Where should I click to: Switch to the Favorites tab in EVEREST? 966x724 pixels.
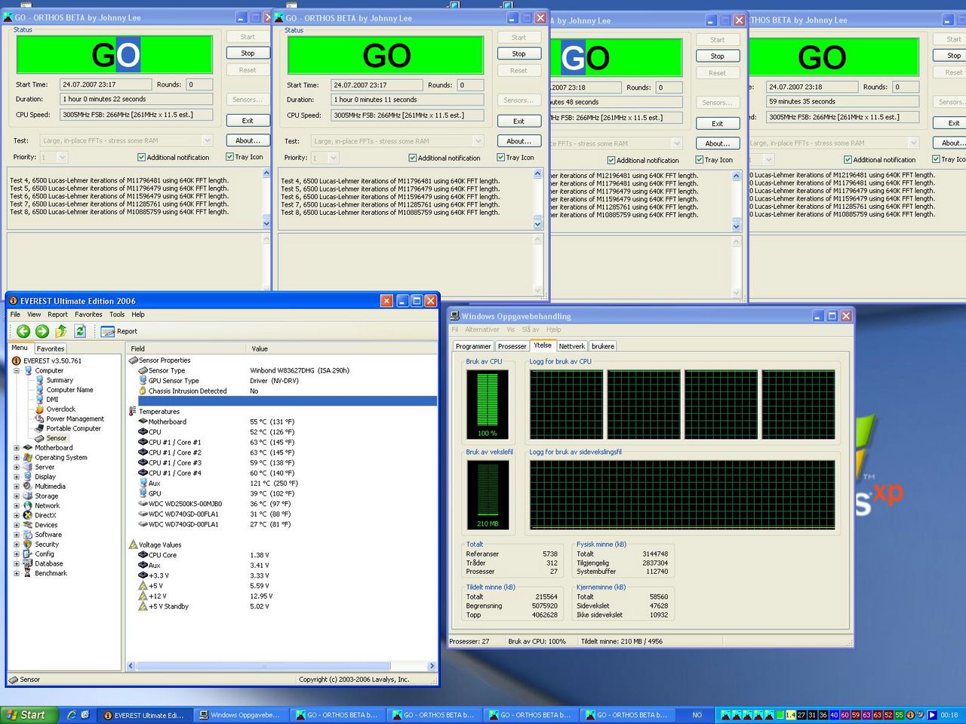[51, 348]
